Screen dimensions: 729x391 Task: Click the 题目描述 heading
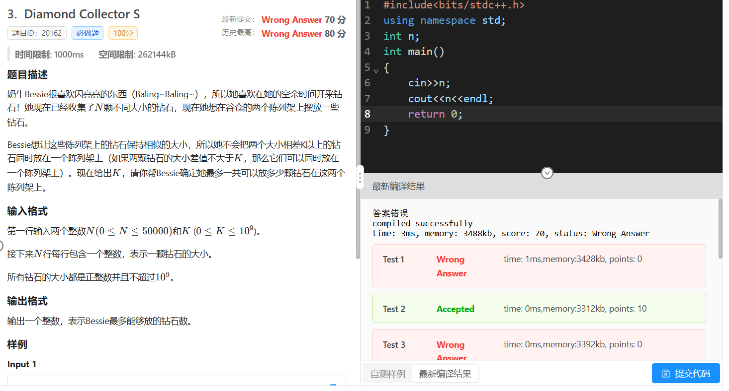click(x=27, y=75)
